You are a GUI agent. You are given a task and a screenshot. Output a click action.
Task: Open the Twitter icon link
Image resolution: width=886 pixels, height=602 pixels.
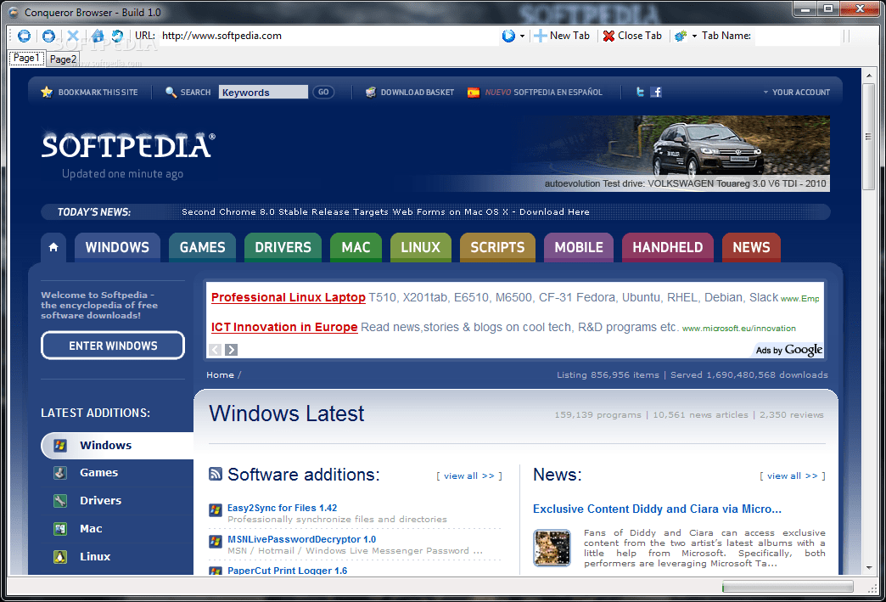point(640,93)
